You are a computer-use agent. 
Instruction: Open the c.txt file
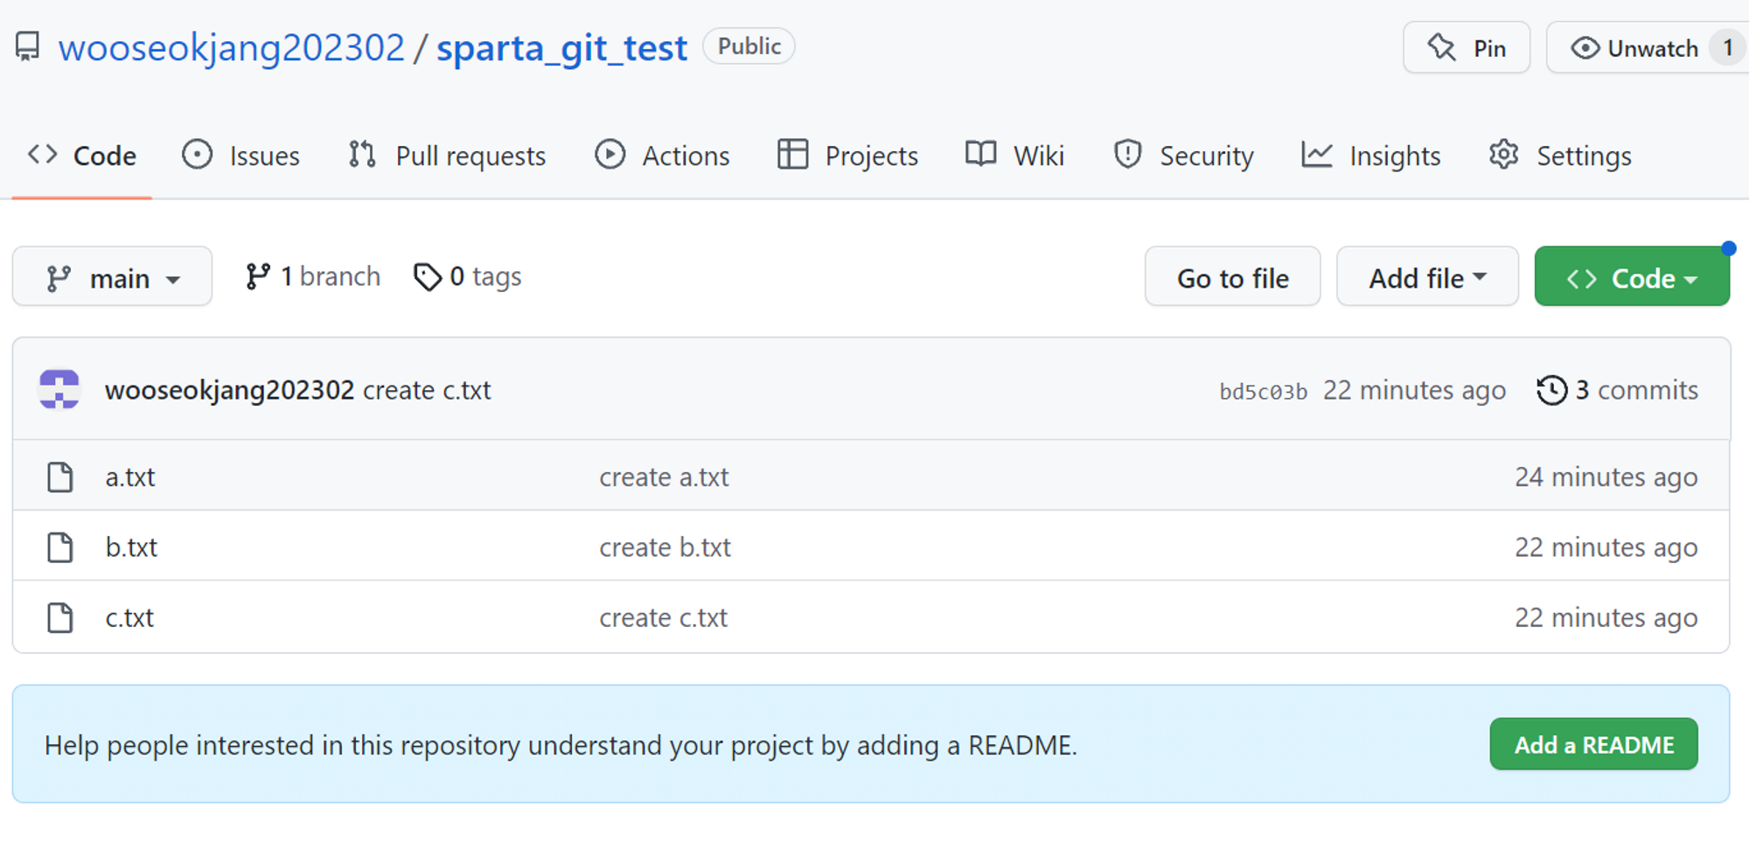tap(129, 618)
